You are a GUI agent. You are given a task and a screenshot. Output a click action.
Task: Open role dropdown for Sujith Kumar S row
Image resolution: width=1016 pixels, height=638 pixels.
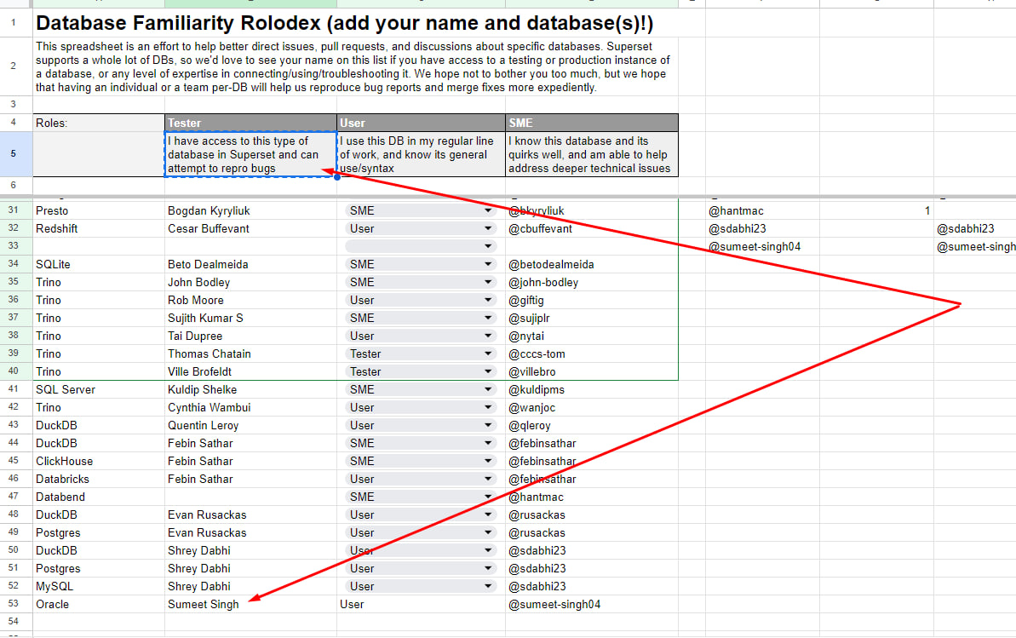click(x=487, y=318)
